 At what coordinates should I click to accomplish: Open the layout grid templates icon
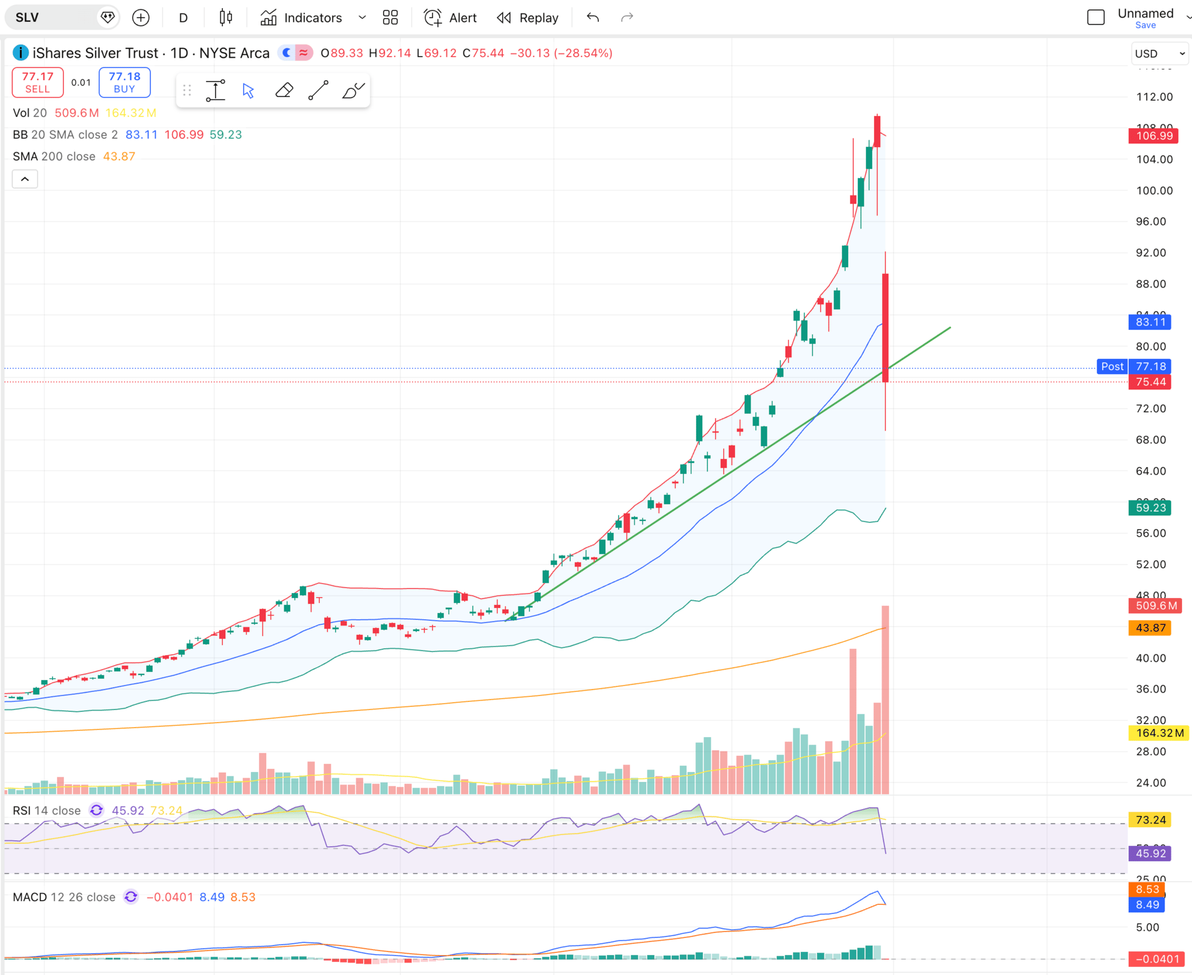[x=390, y=17]
